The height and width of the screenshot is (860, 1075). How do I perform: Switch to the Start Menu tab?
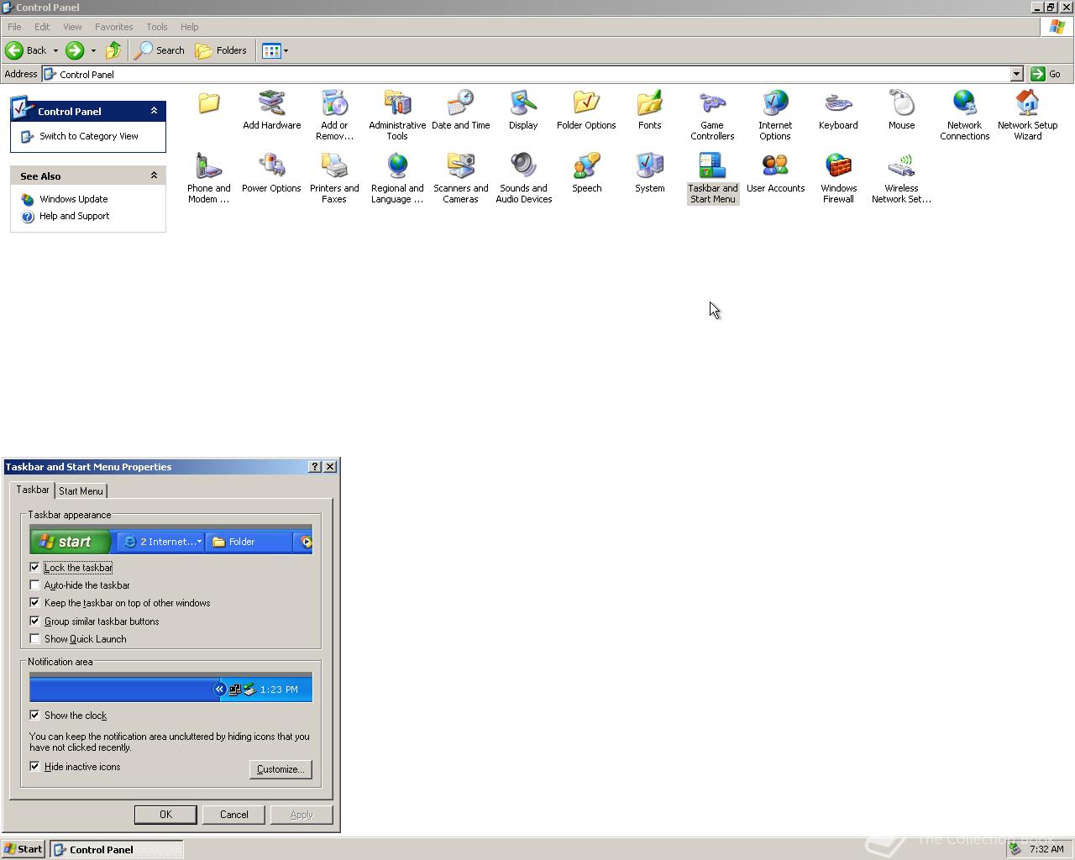pos(81,491)
